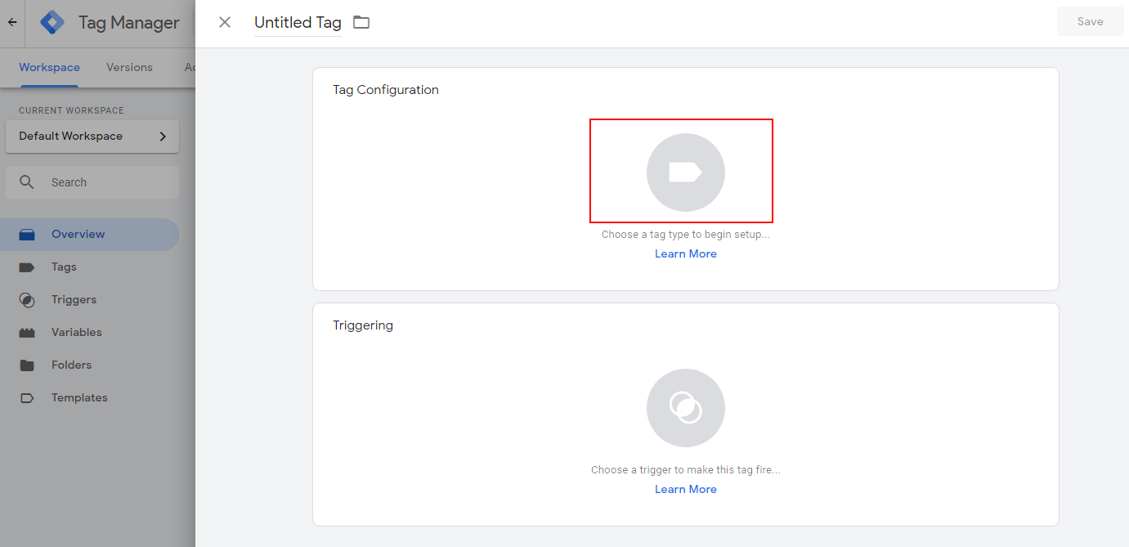Select the Workspace tab

tap(49, 67)
